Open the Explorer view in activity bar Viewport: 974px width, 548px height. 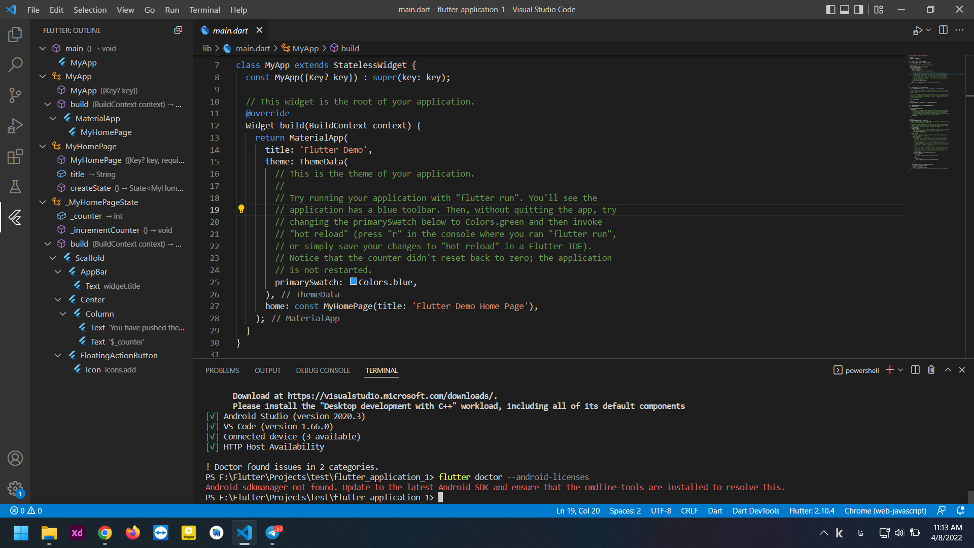[x=15, y=35]
